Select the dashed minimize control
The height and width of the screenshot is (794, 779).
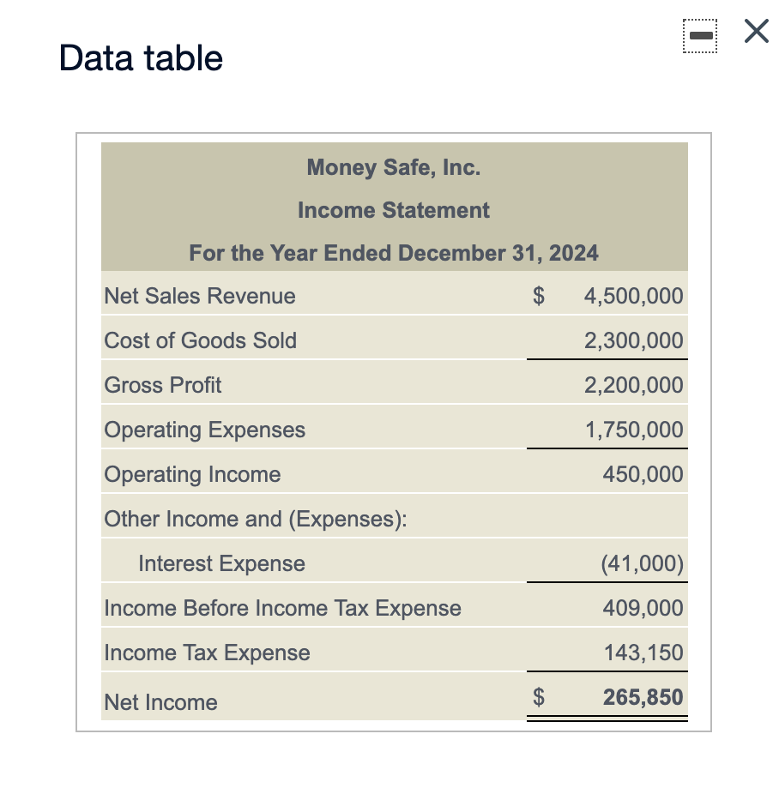700,34
